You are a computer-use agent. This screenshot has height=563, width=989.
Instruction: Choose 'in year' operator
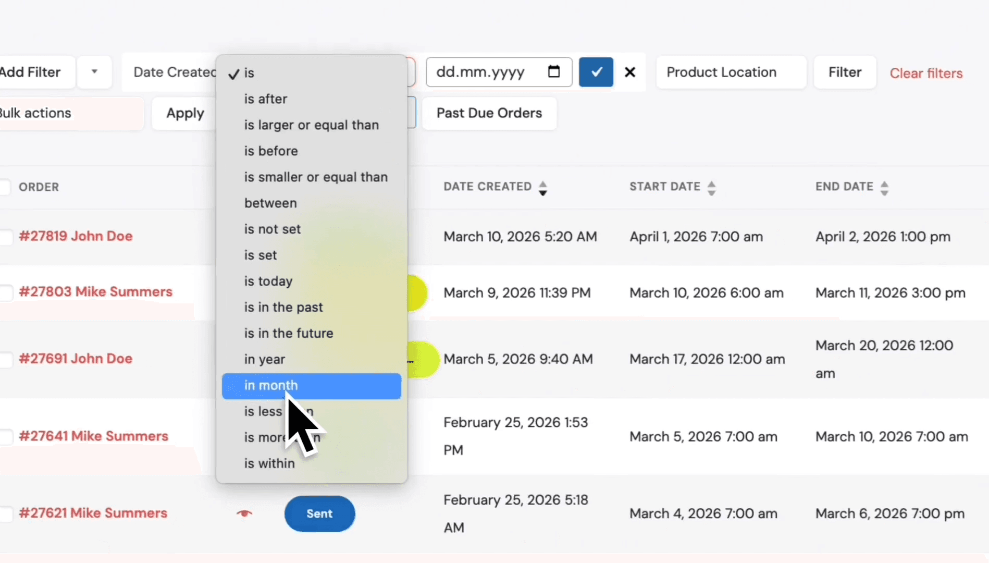(x=312, y=360)
